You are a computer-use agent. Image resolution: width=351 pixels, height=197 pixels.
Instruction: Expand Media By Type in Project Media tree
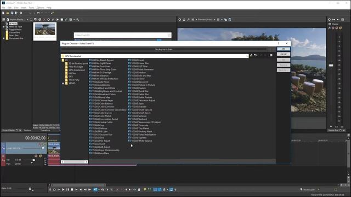pos(4,27)
